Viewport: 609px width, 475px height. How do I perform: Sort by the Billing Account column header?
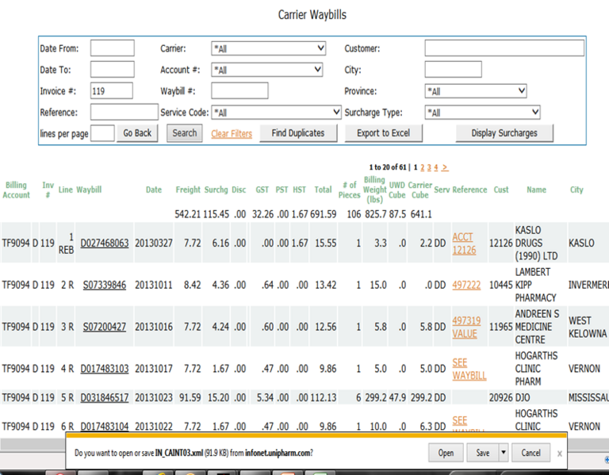(16, 190)
